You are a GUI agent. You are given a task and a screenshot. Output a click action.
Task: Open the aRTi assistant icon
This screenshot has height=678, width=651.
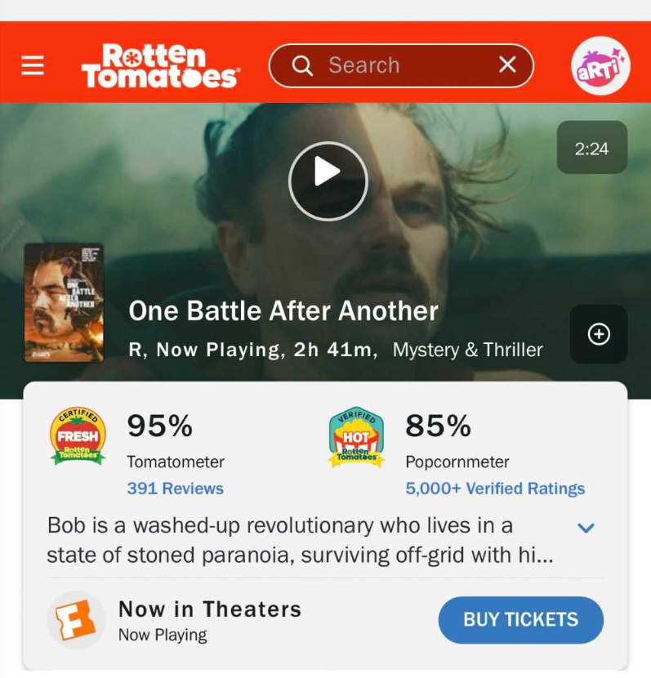tap(600, 65)
